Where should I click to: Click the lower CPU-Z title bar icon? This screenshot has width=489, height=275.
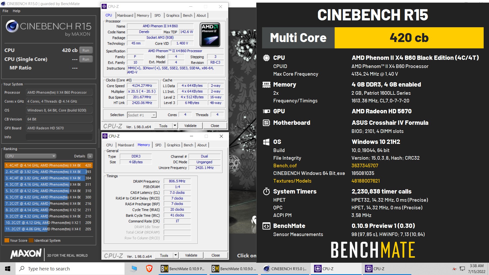click(105, 136)
